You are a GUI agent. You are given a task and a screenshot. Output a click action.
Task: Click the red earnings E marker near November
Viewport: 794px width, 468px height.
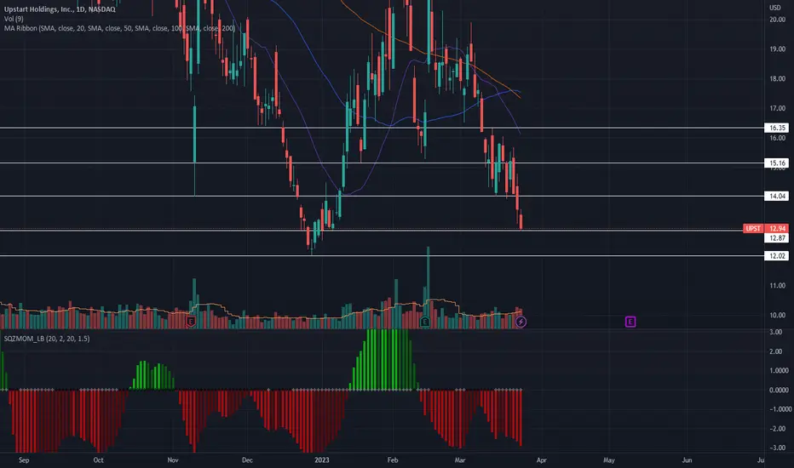tap(191, 322)
